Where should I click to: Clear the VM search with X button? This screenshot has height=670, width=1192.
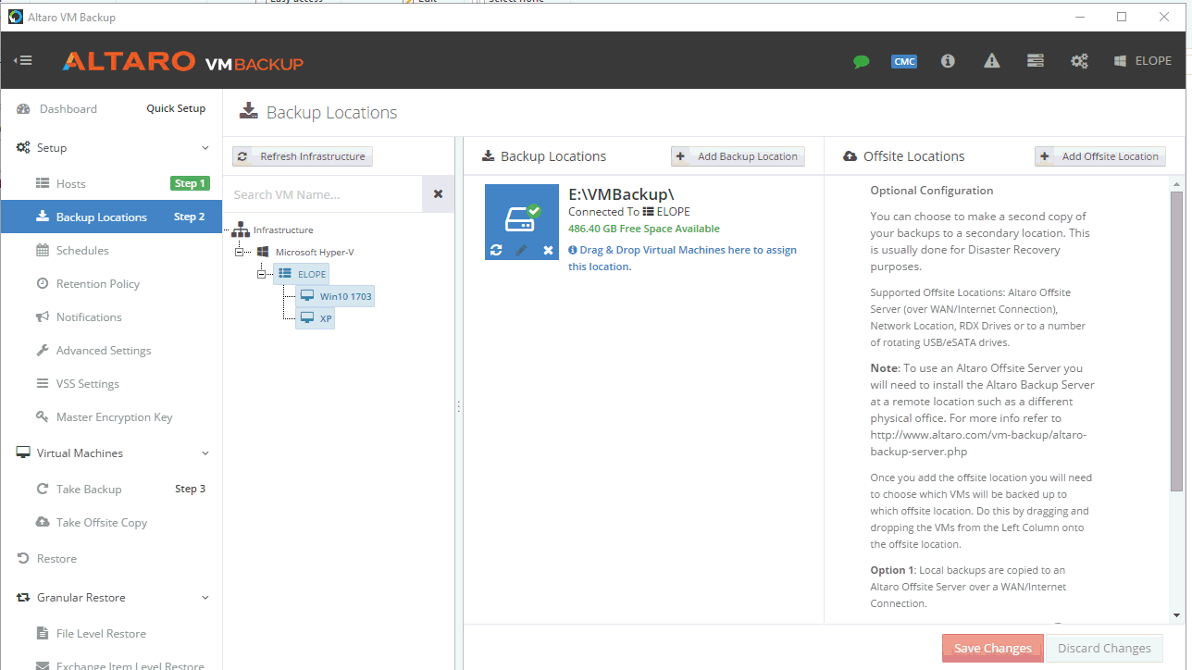[x=438, y=194]
